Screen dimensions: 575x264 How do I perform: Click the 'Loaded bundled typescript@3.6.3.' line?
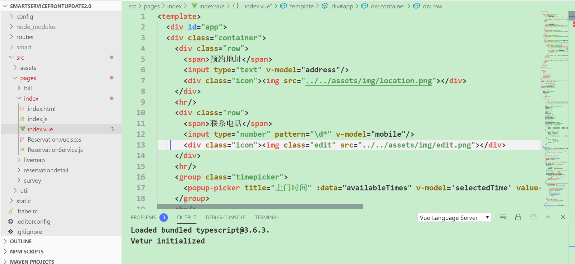tap(200, 230)
